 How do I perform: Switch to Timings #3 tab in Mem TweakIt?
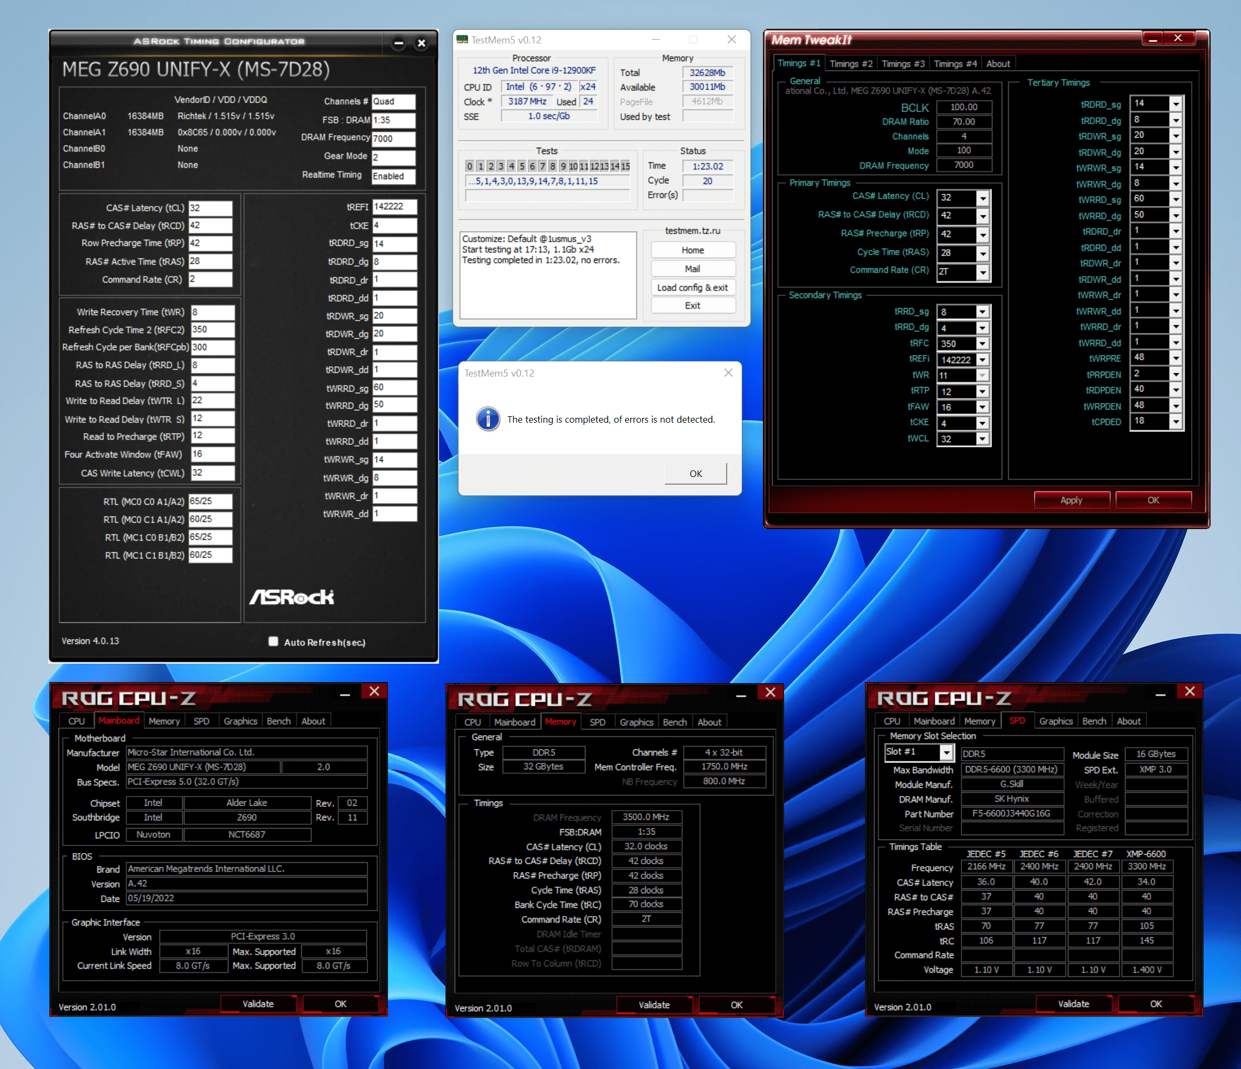(x=902, y=63)
